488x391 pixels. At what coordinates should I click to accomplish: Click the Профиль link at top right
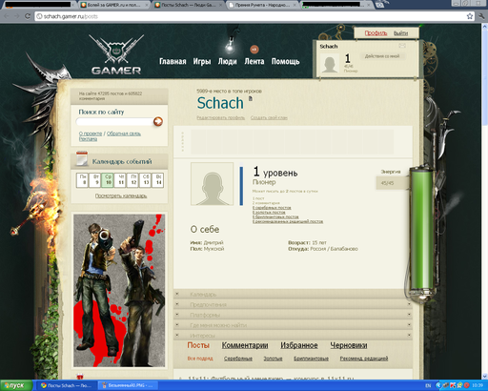(x=376, y=33)
